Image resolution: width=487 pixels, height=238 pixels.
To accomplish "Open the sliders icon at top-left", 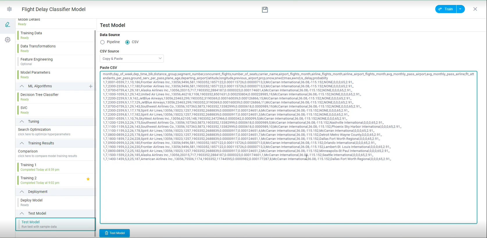I will [9, 9].
